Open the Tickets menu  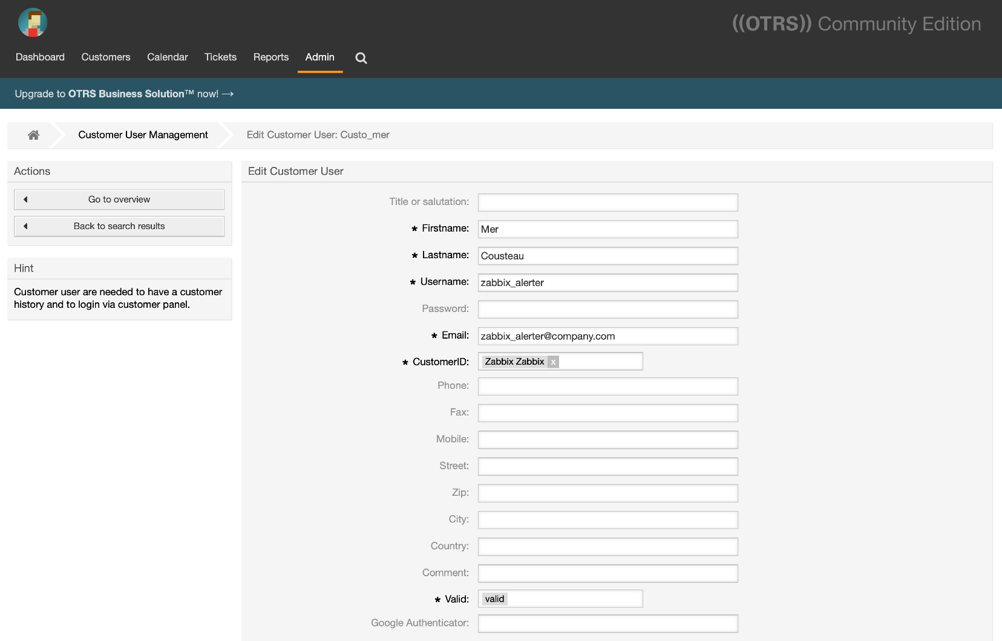(x=220, y=57)
